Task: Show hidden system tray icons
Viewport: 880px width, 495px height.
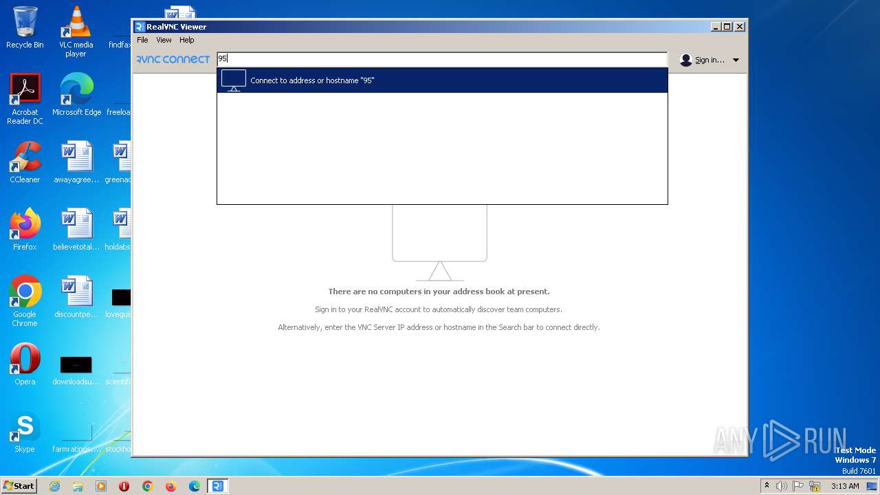Action: coord(767,485)
